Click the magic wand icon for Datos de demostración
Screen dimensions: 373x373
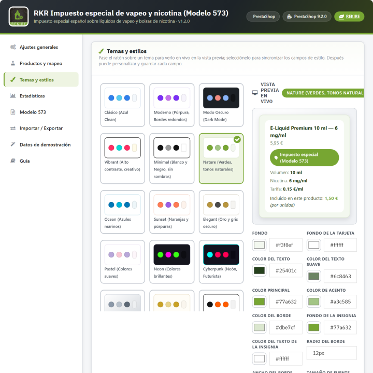pos(13,145)
